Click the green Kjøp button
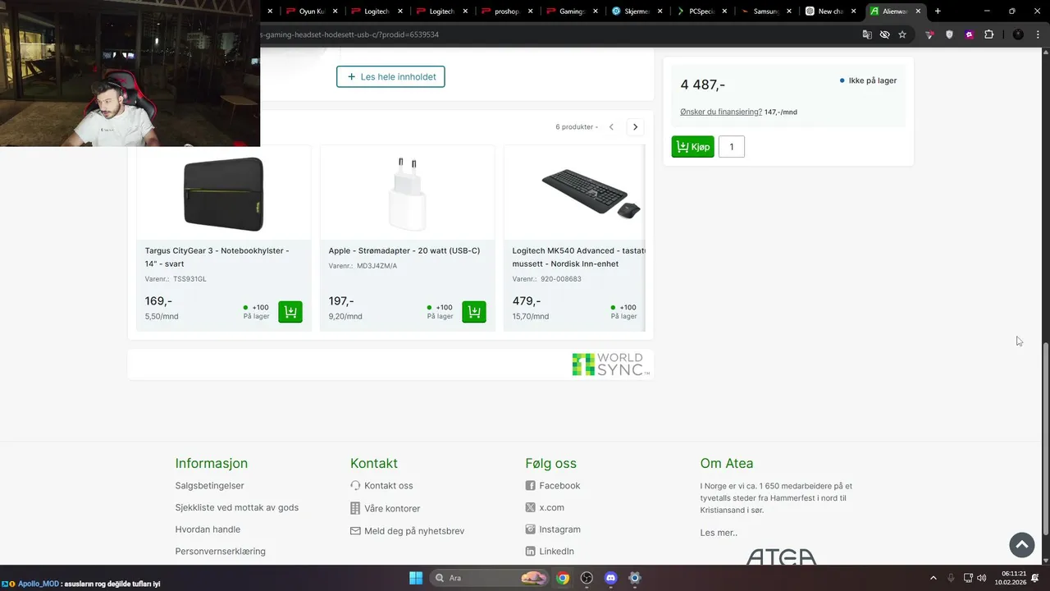 (693, 147)
